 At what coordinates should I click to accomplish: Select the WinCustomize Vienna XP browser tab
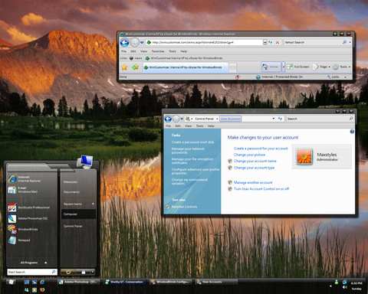186,67
